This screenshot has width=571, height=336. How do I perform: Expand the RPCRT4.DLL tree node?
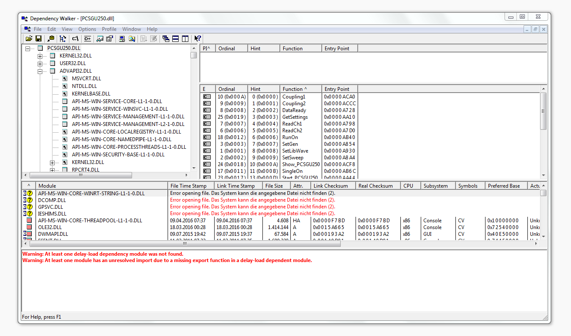click(52, 170)
